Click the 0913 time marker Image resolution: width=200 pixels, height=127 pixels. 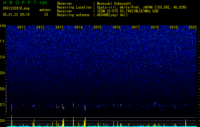(x=59, y=27)
